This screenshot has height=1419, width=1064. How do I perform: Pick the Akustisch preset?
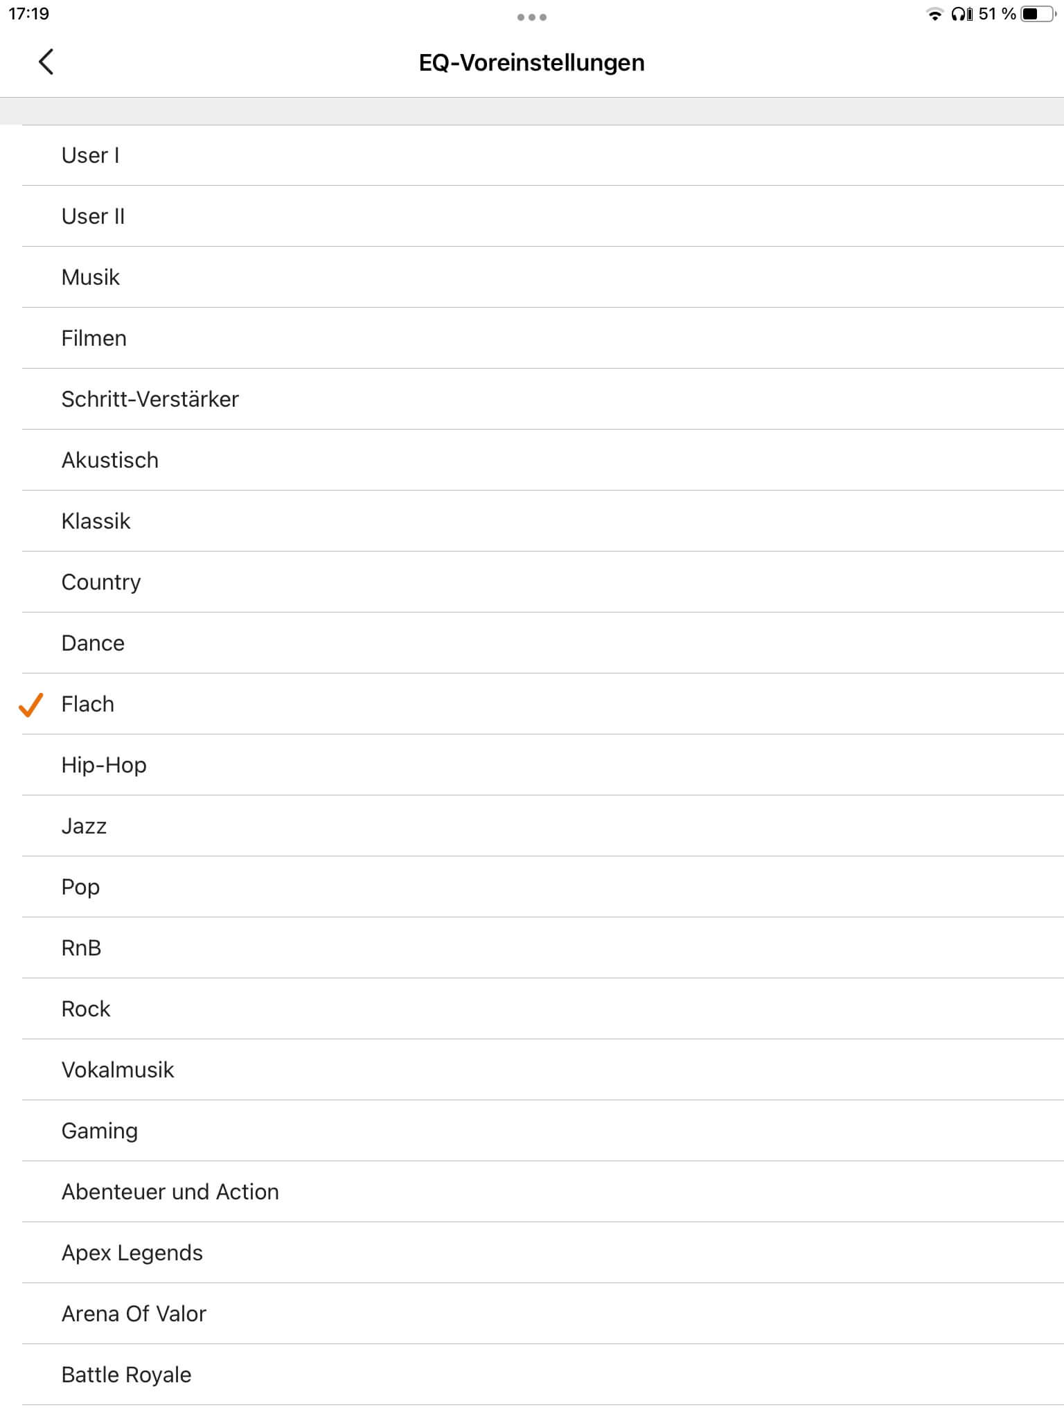(110, 461)
